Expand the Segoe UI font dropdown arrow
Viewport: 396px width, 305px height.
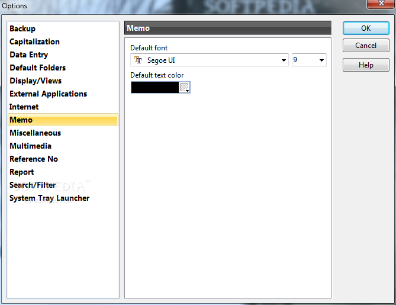pyautogui.click(x=284, y=60)
